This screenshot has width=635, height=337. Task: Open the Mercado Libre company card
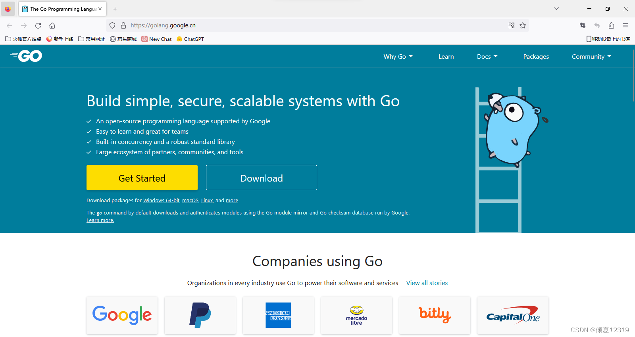(x=357, y=315)
